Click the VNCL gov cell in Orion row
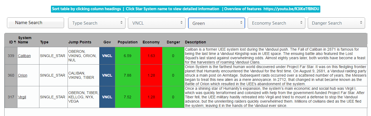The height and width of the screenshot is (116, 371). 107,75
